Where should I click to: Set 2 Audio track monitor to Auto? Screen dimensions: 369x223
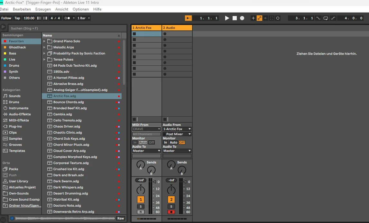[x=173, y=143]
